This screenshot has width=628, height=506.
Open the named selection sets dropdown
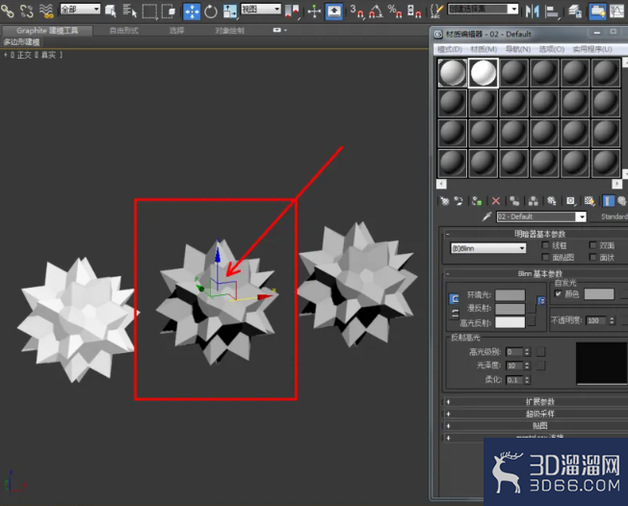483,9
